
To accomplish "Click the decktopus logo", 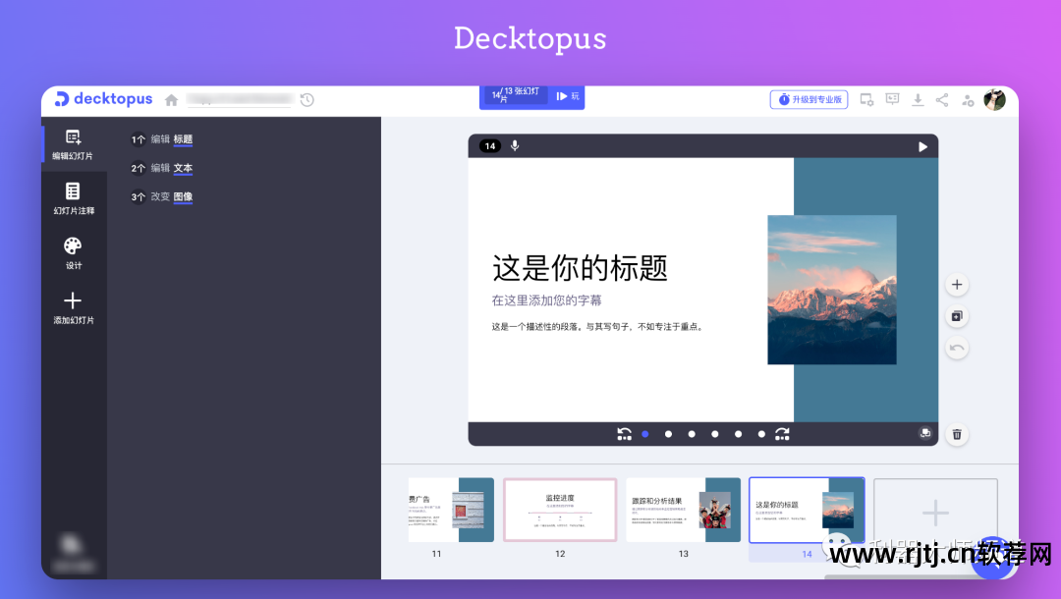I will point(103,99).
